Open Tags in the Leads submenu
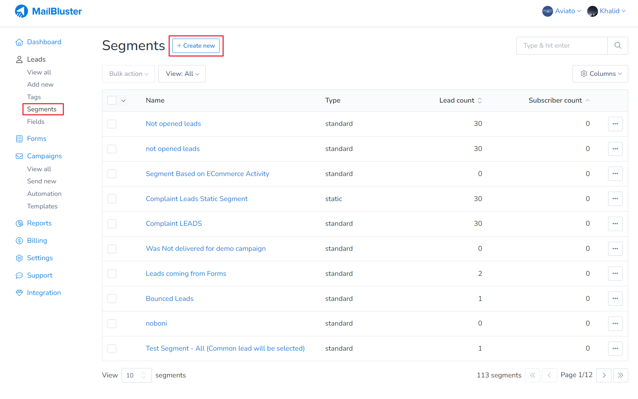 [34, 97]
